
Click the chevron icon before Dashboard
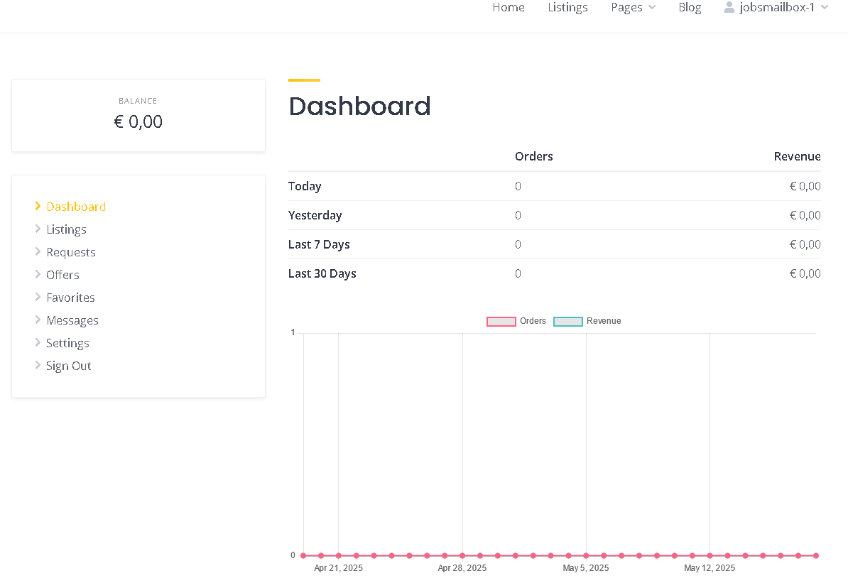[38, 206]
